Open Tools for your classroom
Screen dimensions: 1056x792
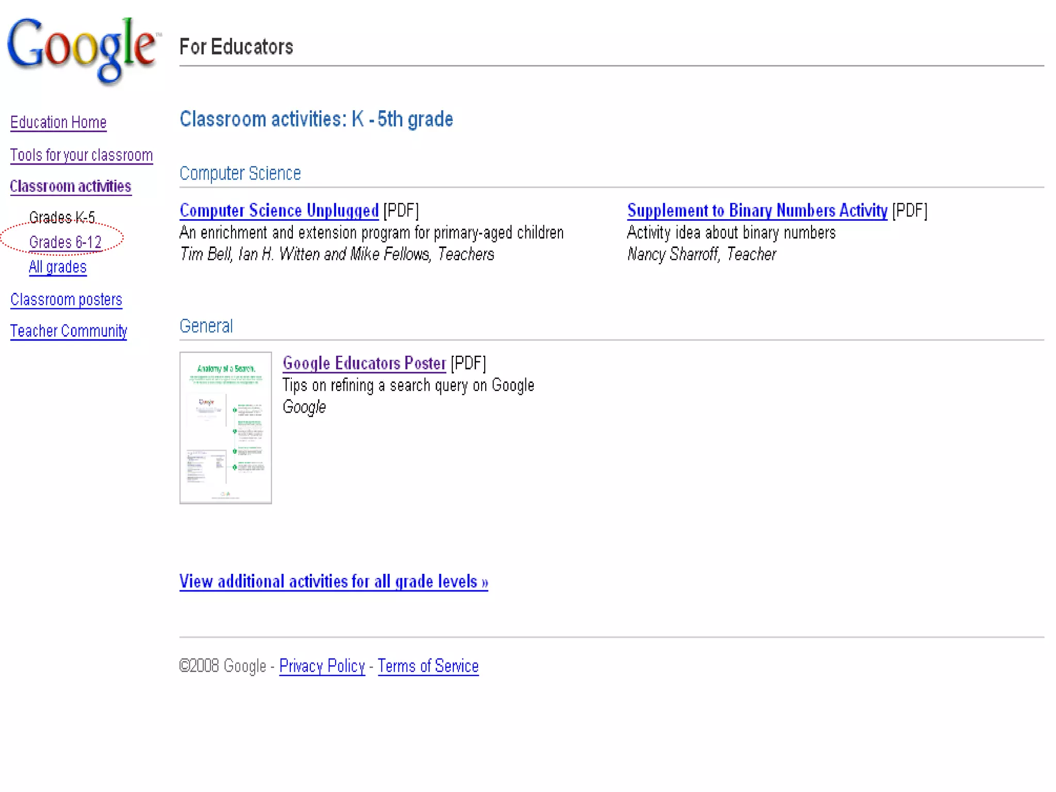pos(81,155)
